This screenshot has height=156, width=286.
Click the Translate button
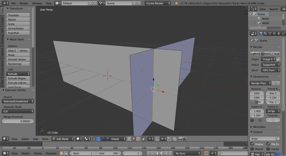coord(18,15)
